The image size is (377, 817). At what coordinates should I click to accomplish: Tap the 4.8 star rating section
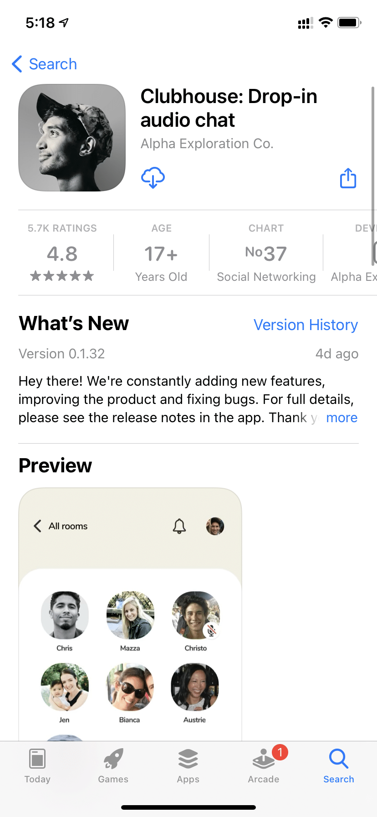point(62,254)
